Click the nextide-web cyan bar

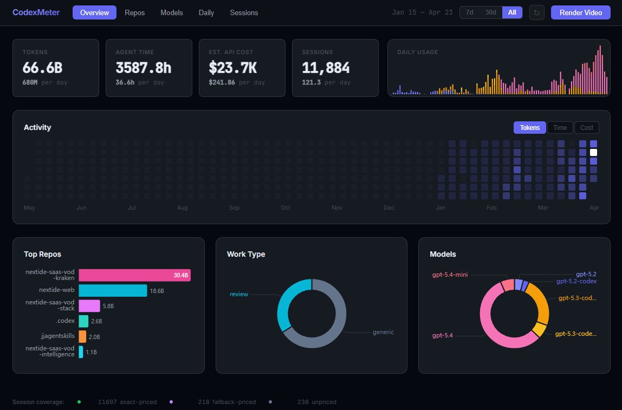click(113, 291)
